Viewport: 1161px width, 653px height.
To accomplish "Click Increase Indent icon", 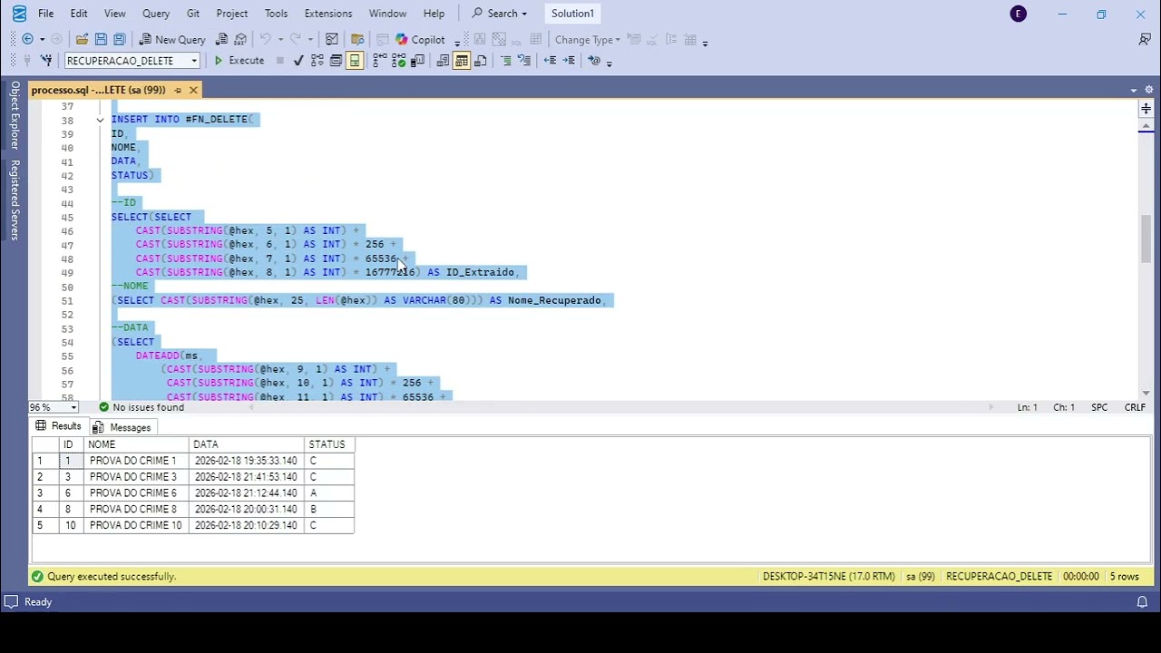I will tap(569, 61).
